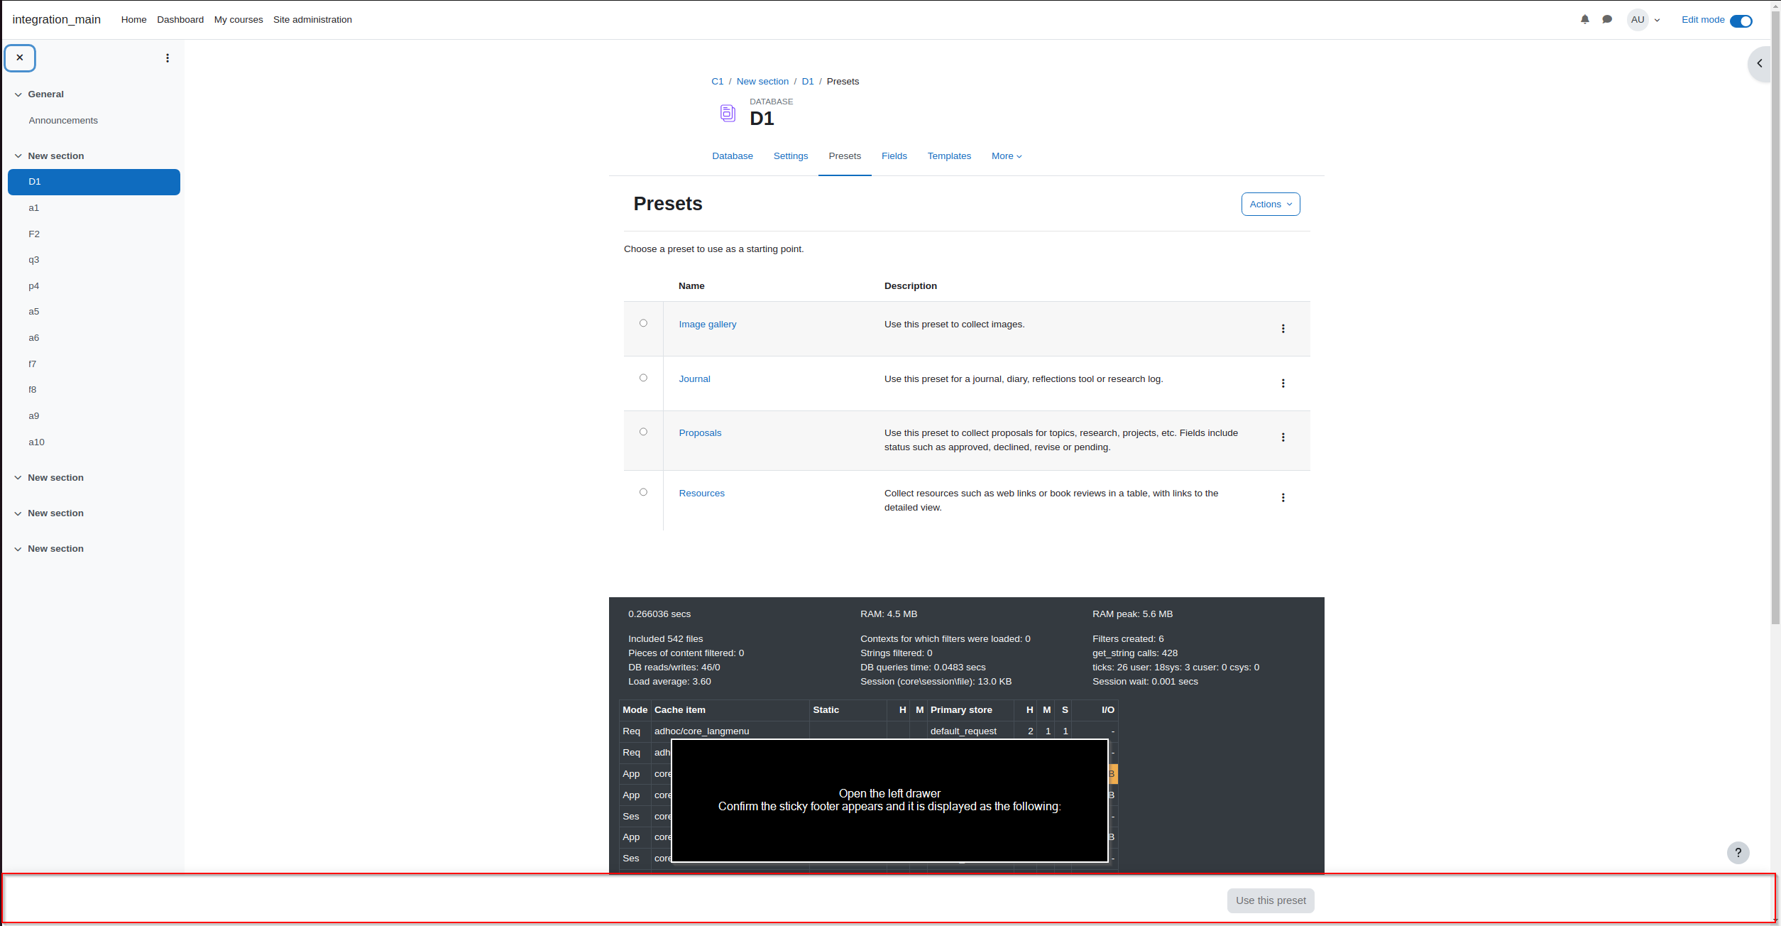This screenshot has height=926, width=1781.
Task: Open the Resources preset link
Action: tap(701, 494)
